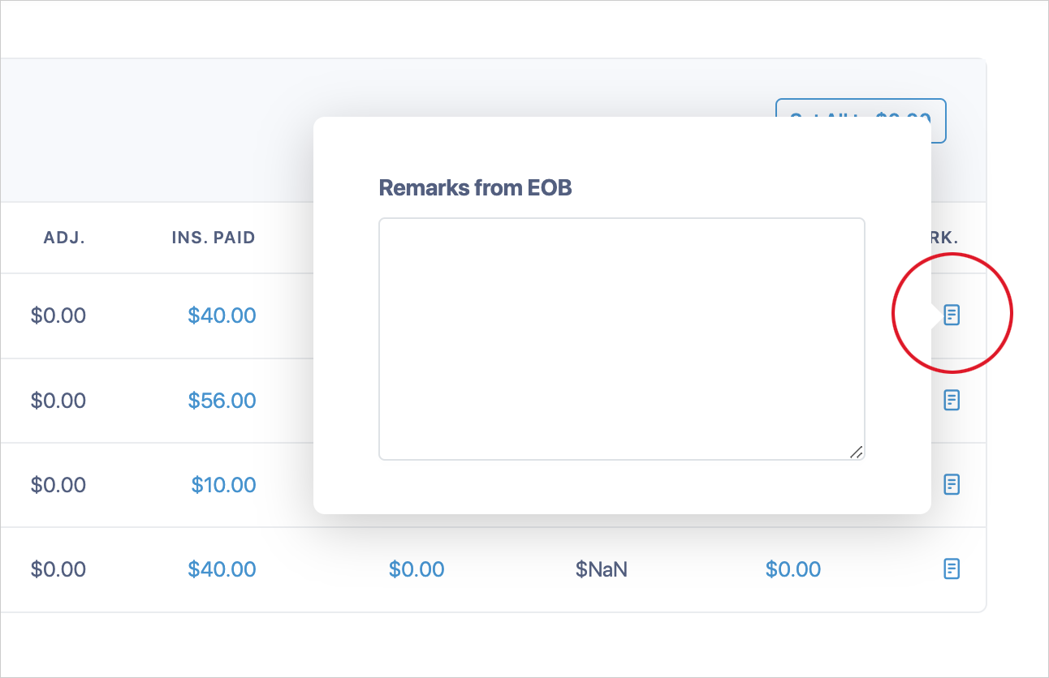Click first row's $0.00 adjustment value

[58, 315]
